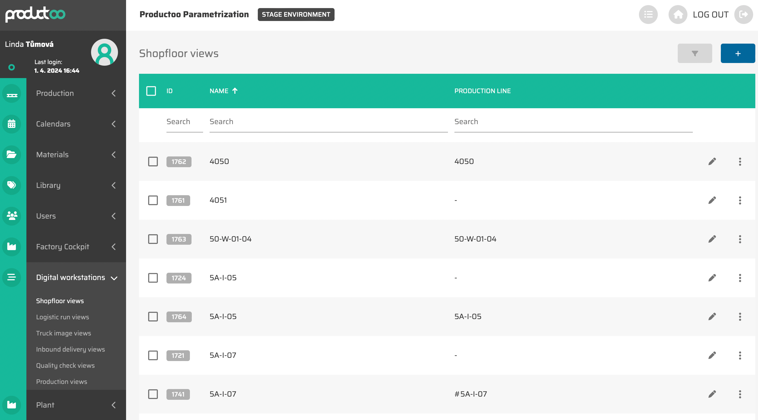
Task: Open Quality check views submenu item
Action: click(65, 365)
